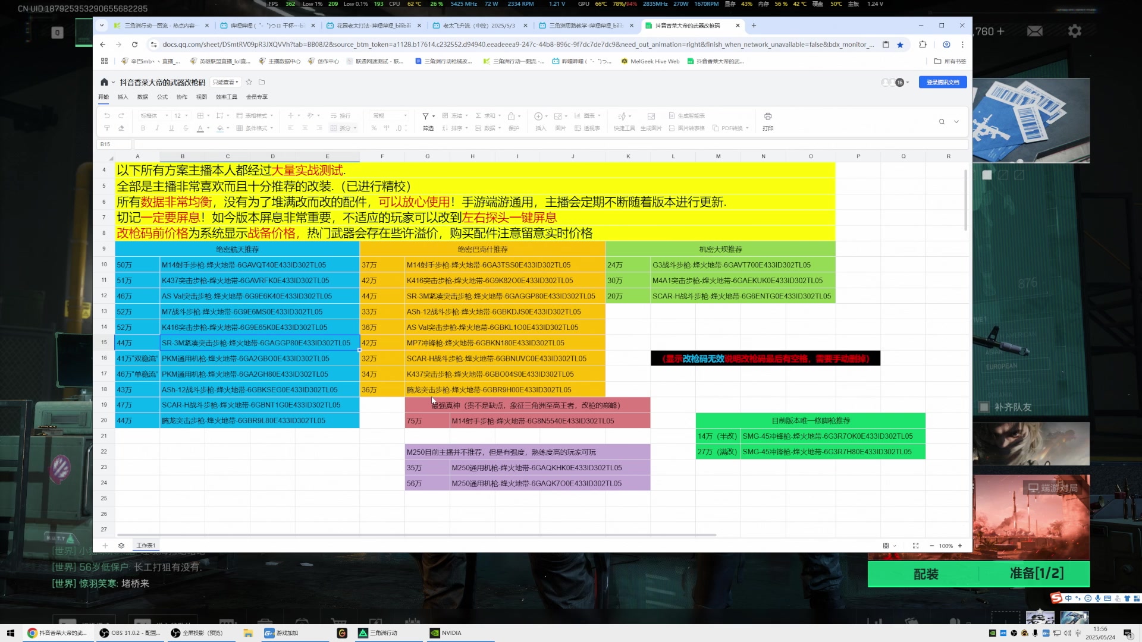Click the align left icon

291,128
